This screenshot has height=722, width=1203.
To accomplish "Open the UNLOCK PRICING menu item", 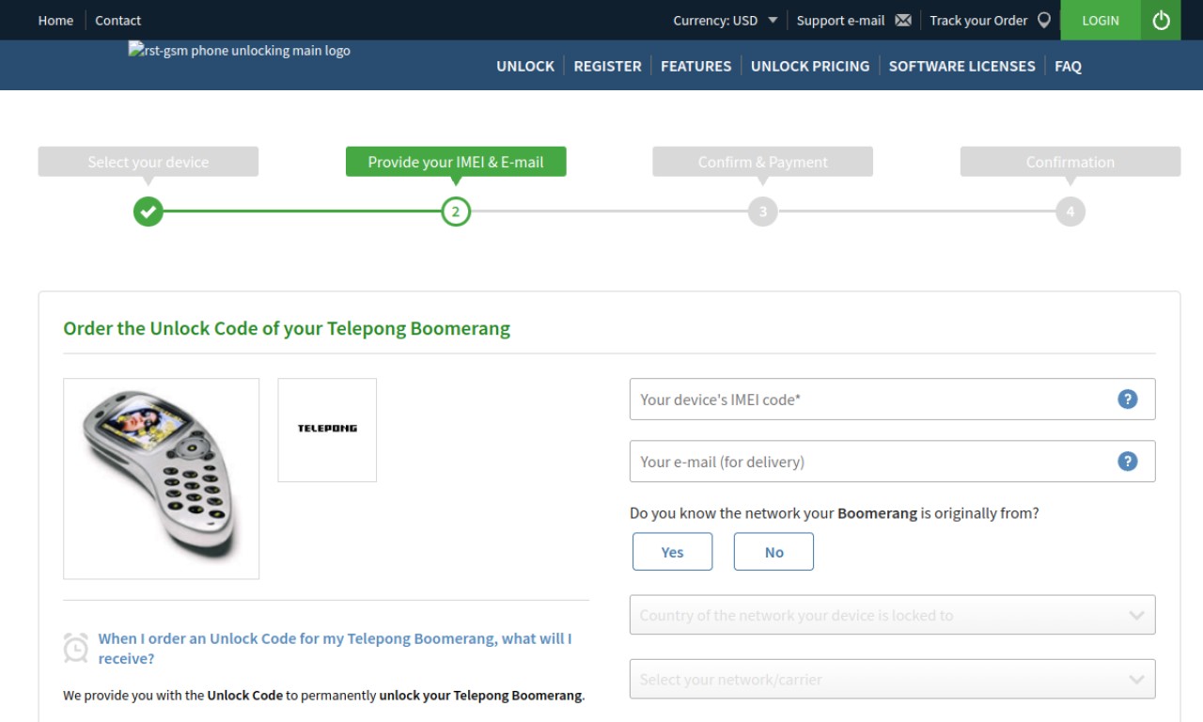I will tap(810, 66).
